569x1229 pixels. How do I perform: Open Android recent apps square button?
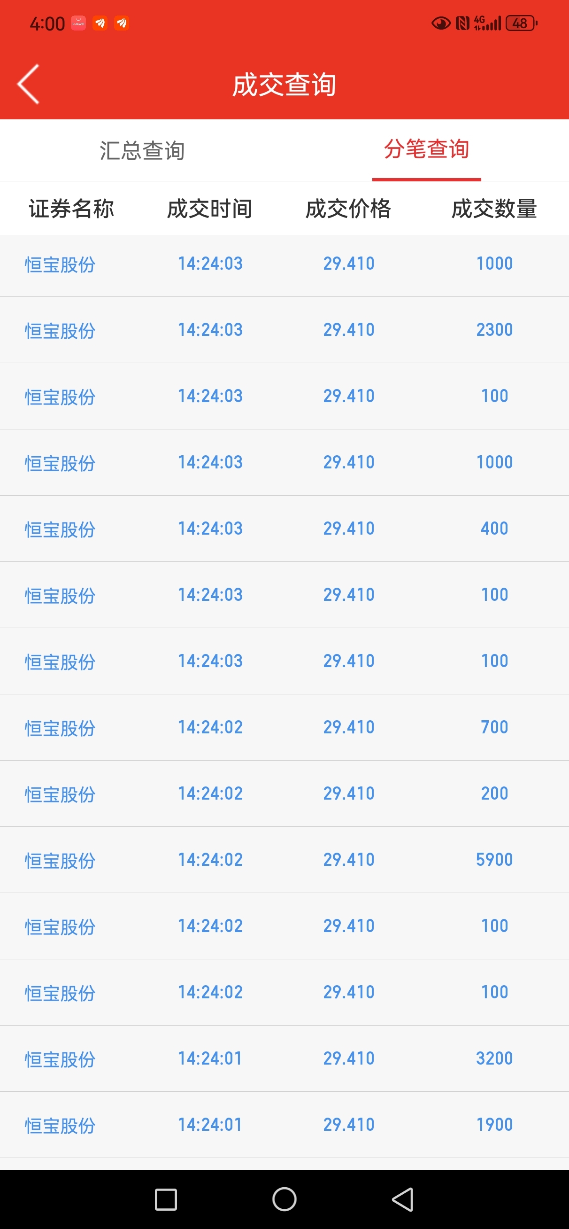[166, 1199]
